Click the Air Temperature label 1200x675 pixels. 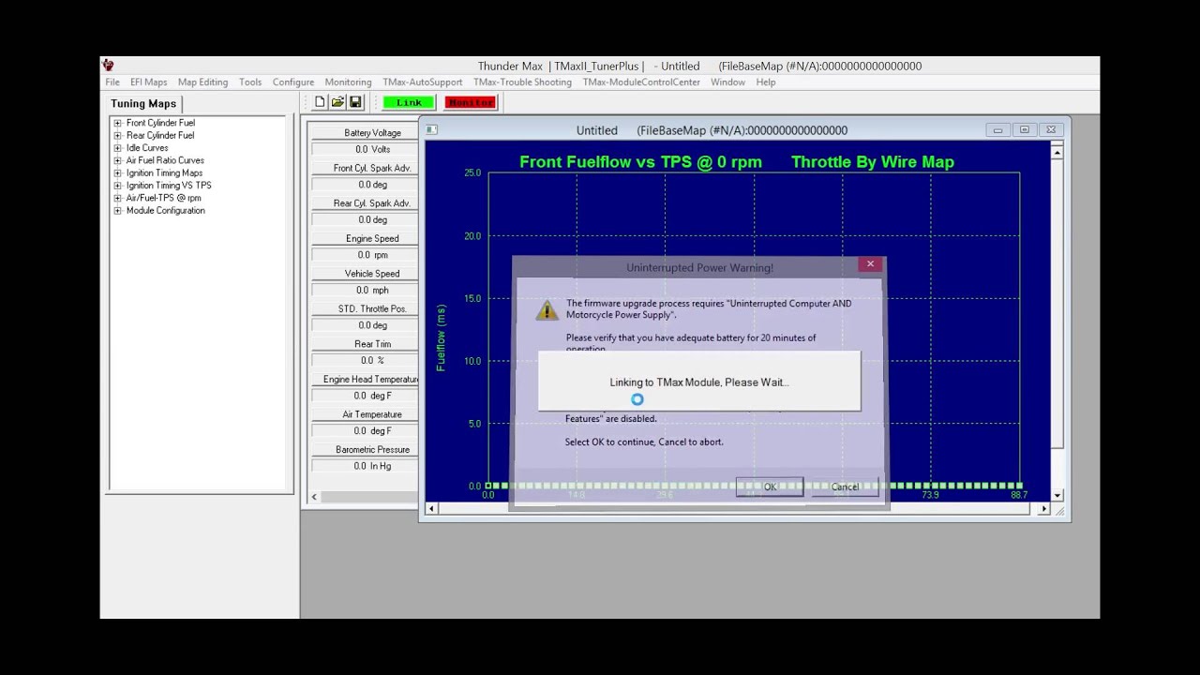click(372, 414)
